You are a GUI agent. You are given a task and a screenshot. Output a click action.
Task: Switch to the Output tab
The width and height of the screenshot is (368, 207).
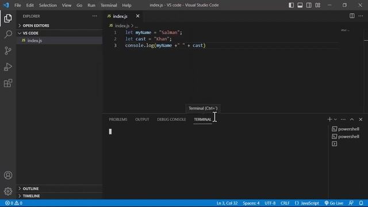click(x=142, y=119)
